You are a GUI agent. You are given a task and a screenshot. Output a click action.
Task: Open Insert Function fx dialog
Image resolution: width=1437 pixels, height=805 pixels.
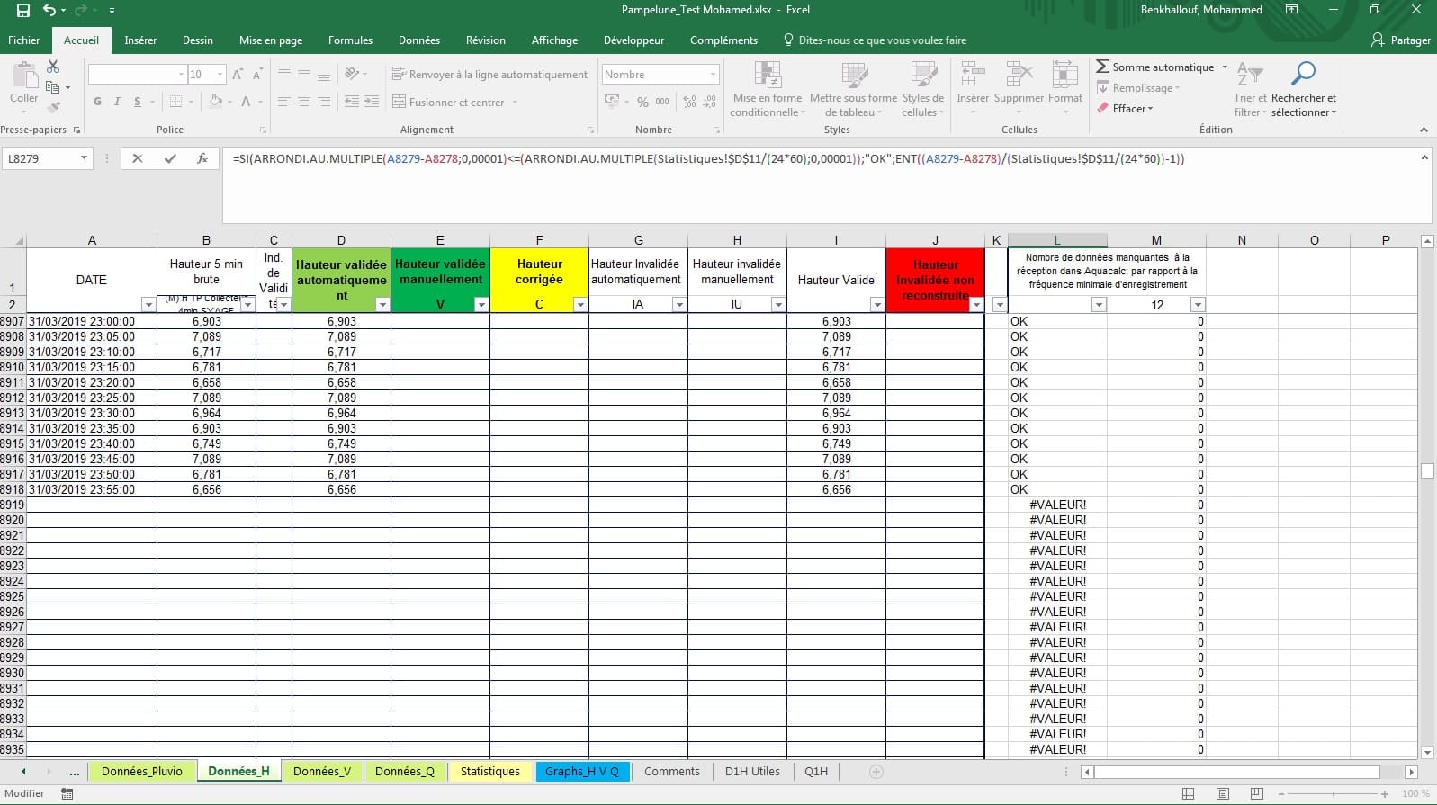[202, 158]
